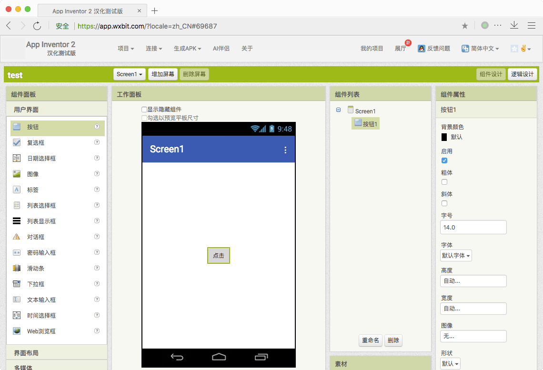Open the 生成APK menu
This screenshot has height=370, width=543.
click(187, 49)
